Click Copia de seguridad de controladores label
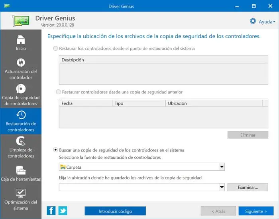The height and width of the screenshot is (219, 279). click(x=21, y=101)
